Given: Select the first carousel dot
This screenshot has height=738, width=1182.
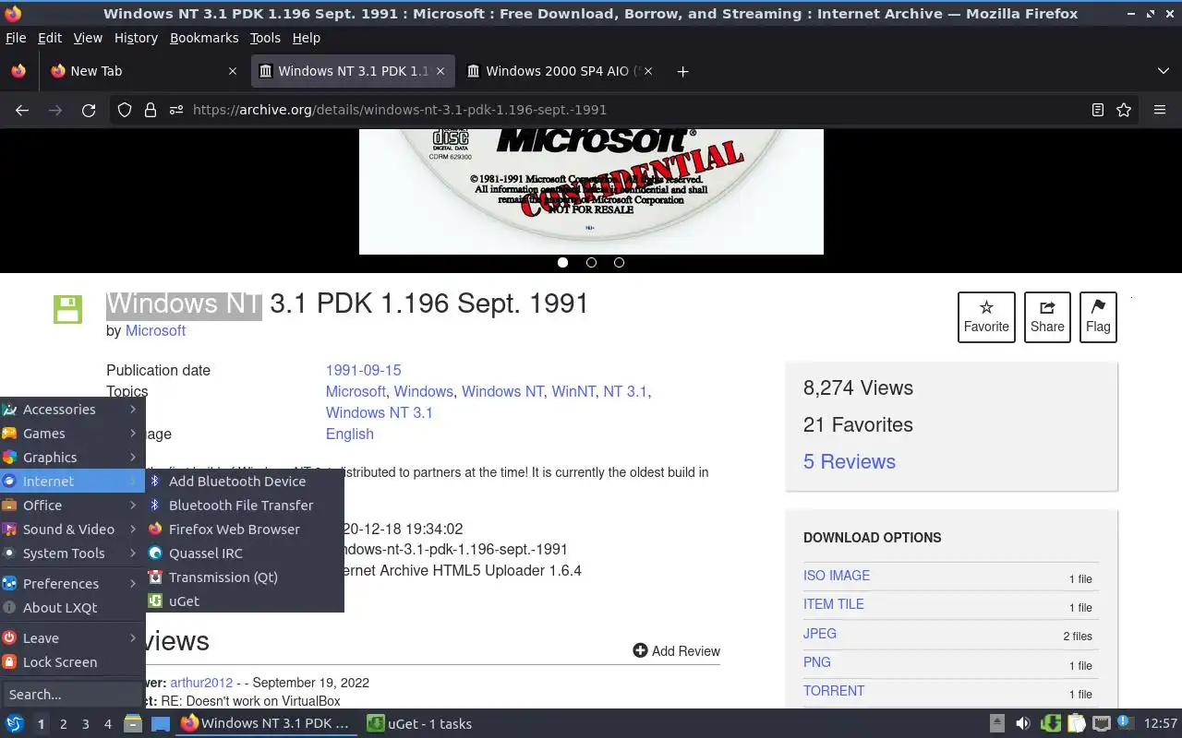Looking at the screenshot, I should point(562,262).
